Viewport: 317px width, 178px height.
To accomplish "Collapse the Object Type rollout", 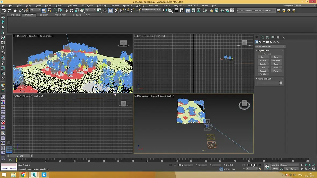I will coord(263,50).
